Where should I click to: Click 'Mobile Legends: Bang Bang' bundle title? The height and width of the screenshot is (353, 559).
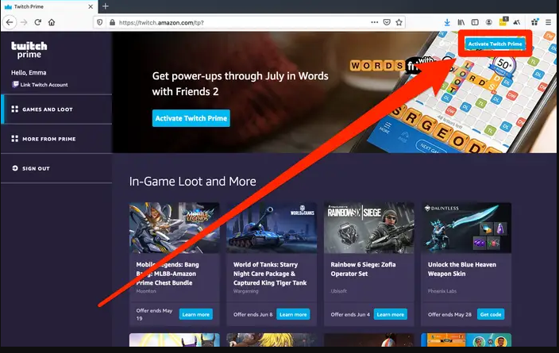168,274
